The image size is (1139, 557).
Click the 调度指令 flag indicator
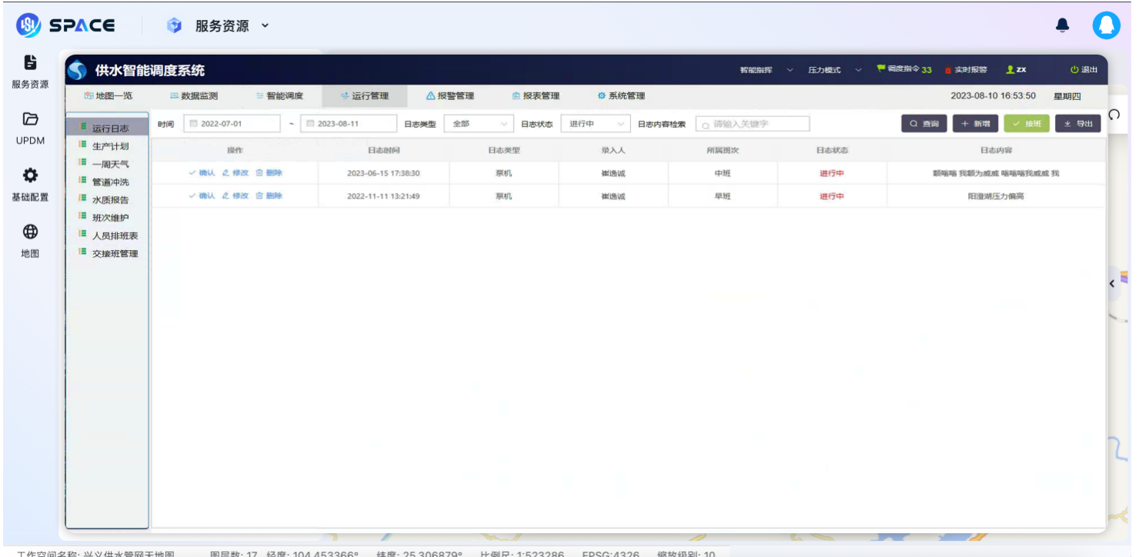[x=904, y=70]
